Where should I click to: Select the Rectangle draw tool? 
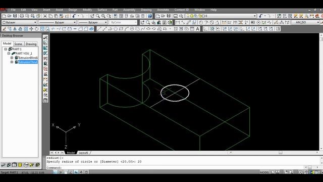pyautogui.click(x=121, y=29)
